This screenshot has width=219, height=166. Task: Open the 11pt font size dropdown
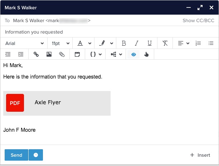point(60,43)
